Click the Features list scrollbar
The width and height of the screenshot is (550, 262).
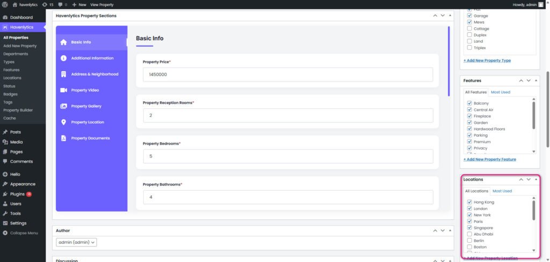point(533,115)
